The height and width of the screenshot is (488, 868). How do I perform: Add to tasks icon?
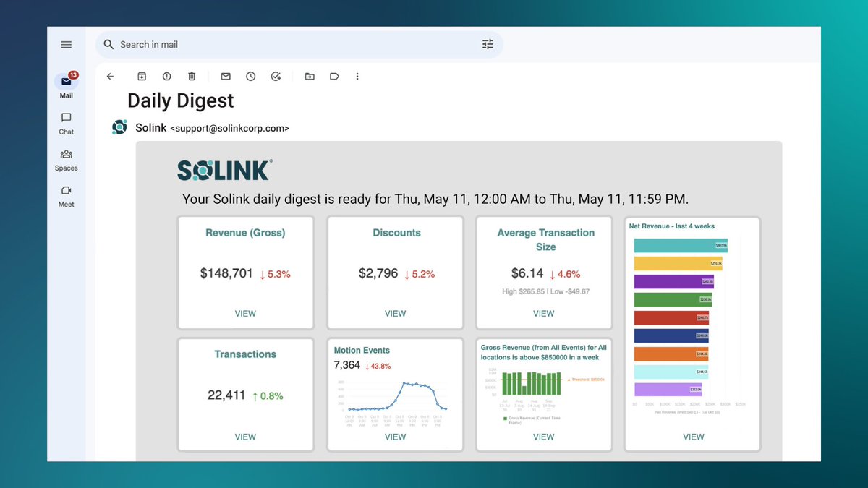point(276,76)
